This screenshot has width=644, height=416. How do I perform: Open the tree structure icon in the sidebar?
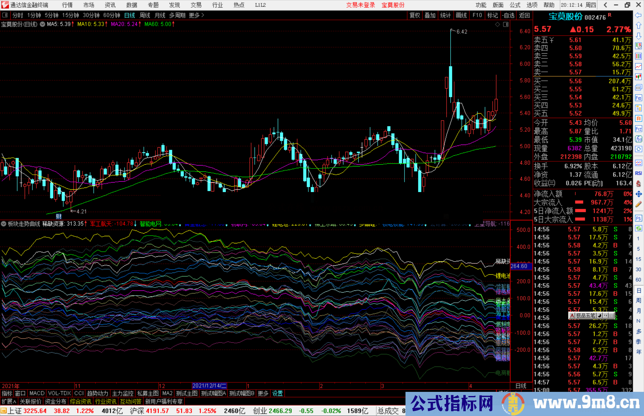tap(638, 108)
